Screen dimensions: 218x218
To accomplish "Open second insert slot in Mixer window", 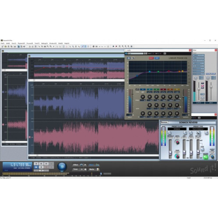I will [199, 58].
